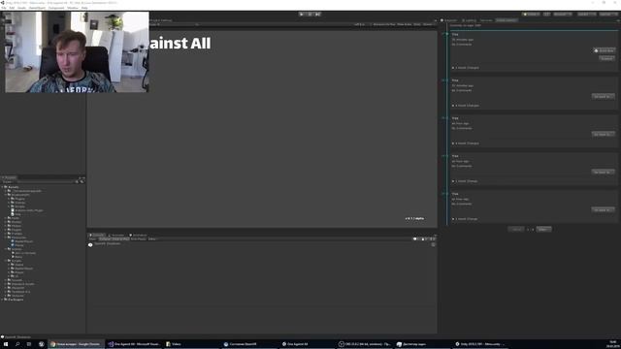Toggle Collapse in the Console
Viewport: 621px width, 349px height.
tap(105, 239)
